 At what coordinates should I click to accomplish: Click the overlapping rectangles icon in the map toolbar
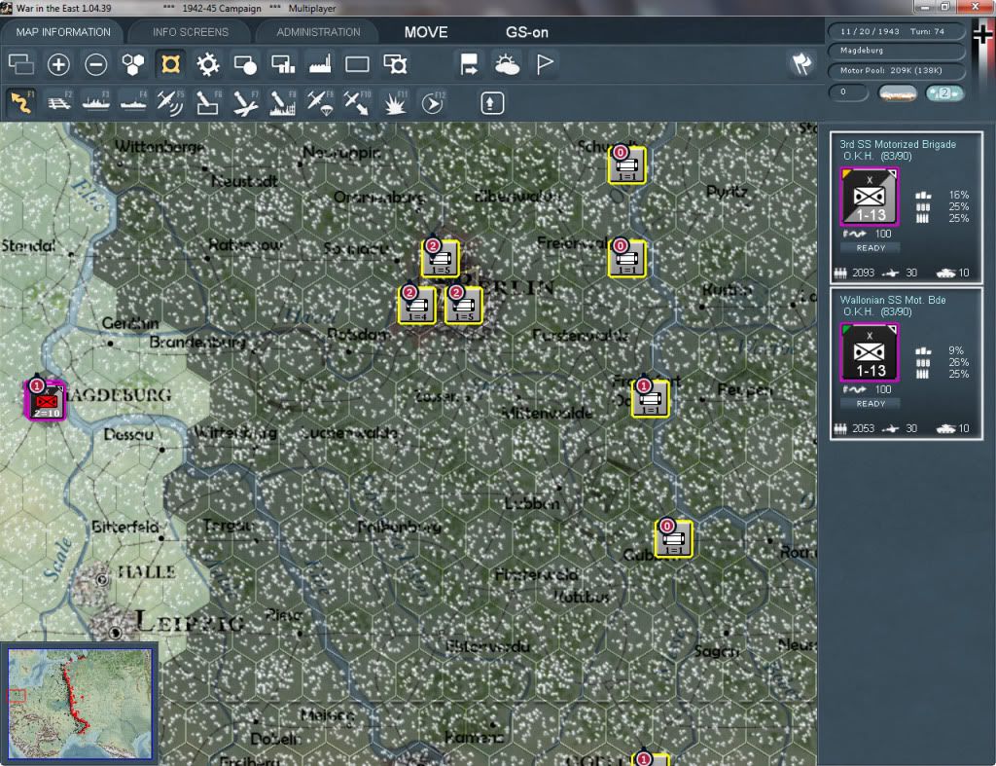21,64
